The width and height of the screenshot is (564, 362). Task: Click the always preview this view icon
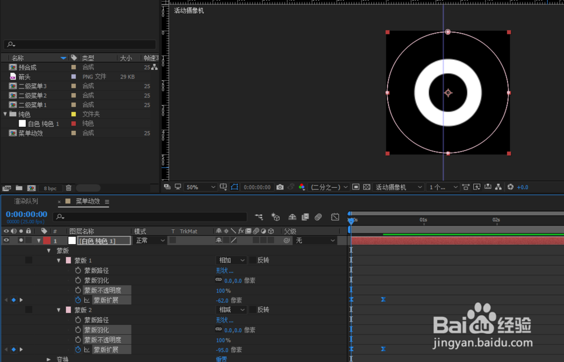point(167,187)
